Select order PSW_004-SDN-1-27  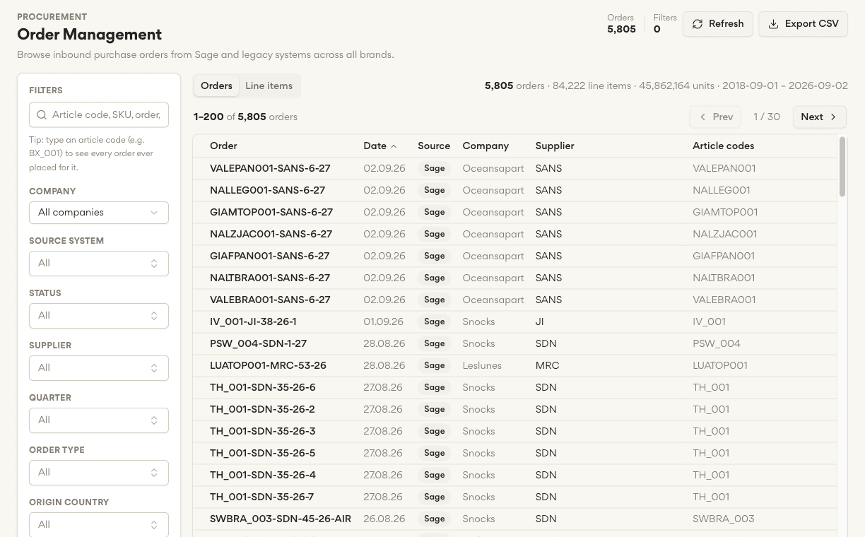pyautogui.click(x=258, y=344)
